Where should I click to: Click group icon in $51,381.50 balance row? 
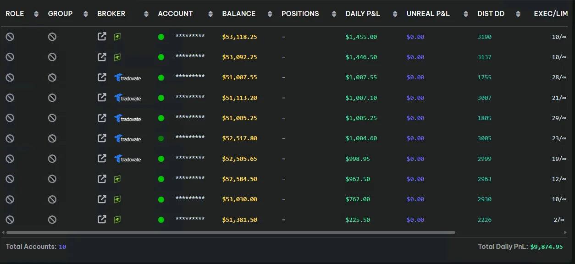point(52,220)
